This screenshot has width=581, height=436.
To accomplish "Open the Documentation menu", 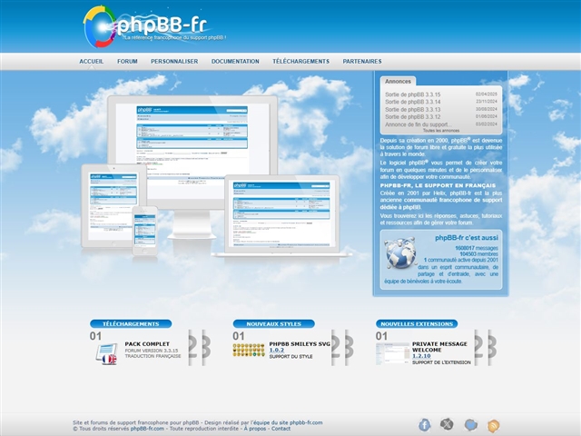I will (x=235, y=61).
